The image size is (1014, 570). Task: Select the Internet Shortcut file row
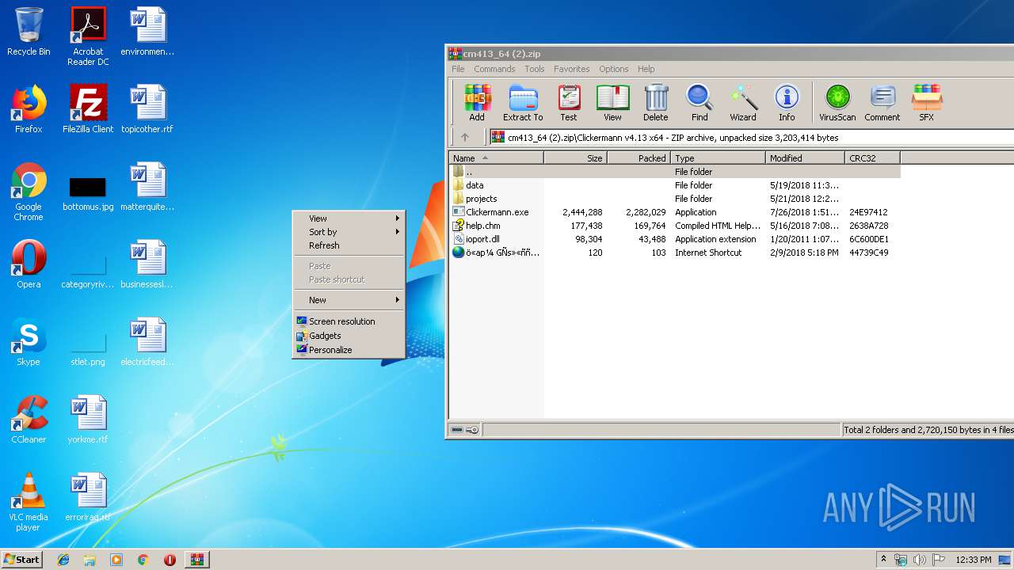pyautogui.click(x=675, y=253)
